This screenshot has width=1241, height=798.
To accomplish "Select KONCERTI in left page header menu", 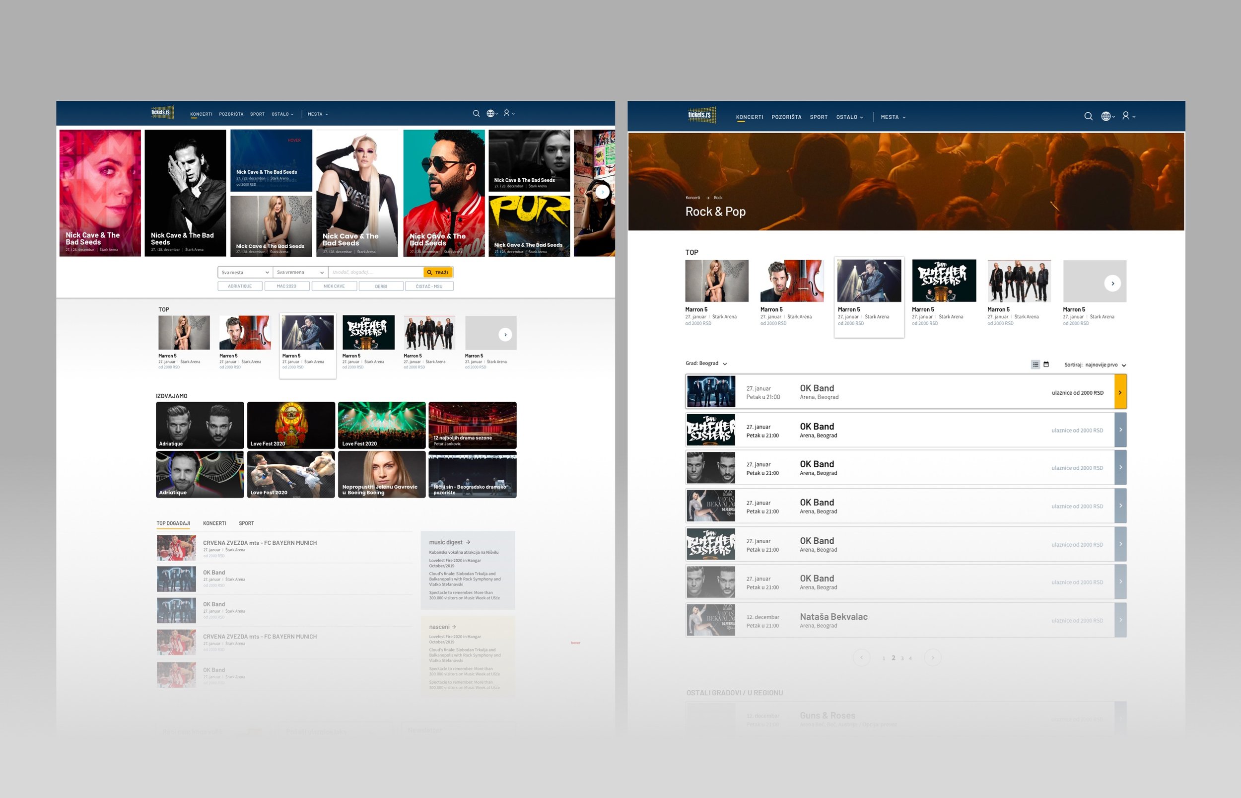I will pyautogui.click(x=201, y=114).
